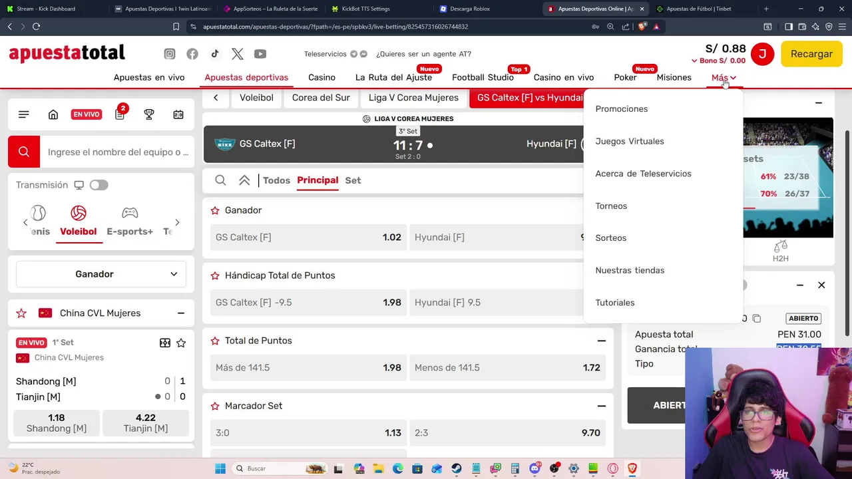Click the markets search magnifier icon

click(220, 180)
